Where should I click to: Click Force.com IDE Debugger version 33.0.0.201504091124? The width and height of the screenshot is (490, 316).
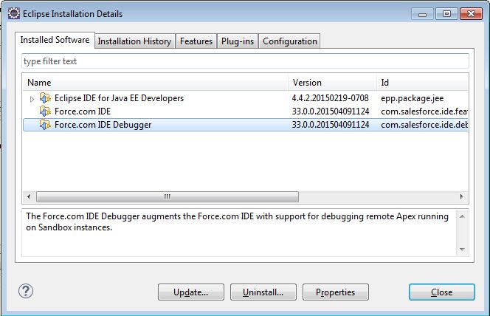pyautogui.click(x=331, y=125)
